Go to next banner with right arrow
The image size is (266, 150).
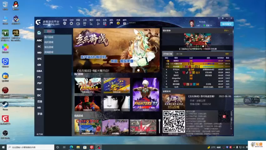pyautogui.click(x=156, y=51)
